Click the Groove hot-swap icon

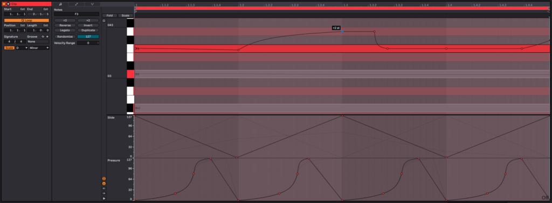point(43,37)
